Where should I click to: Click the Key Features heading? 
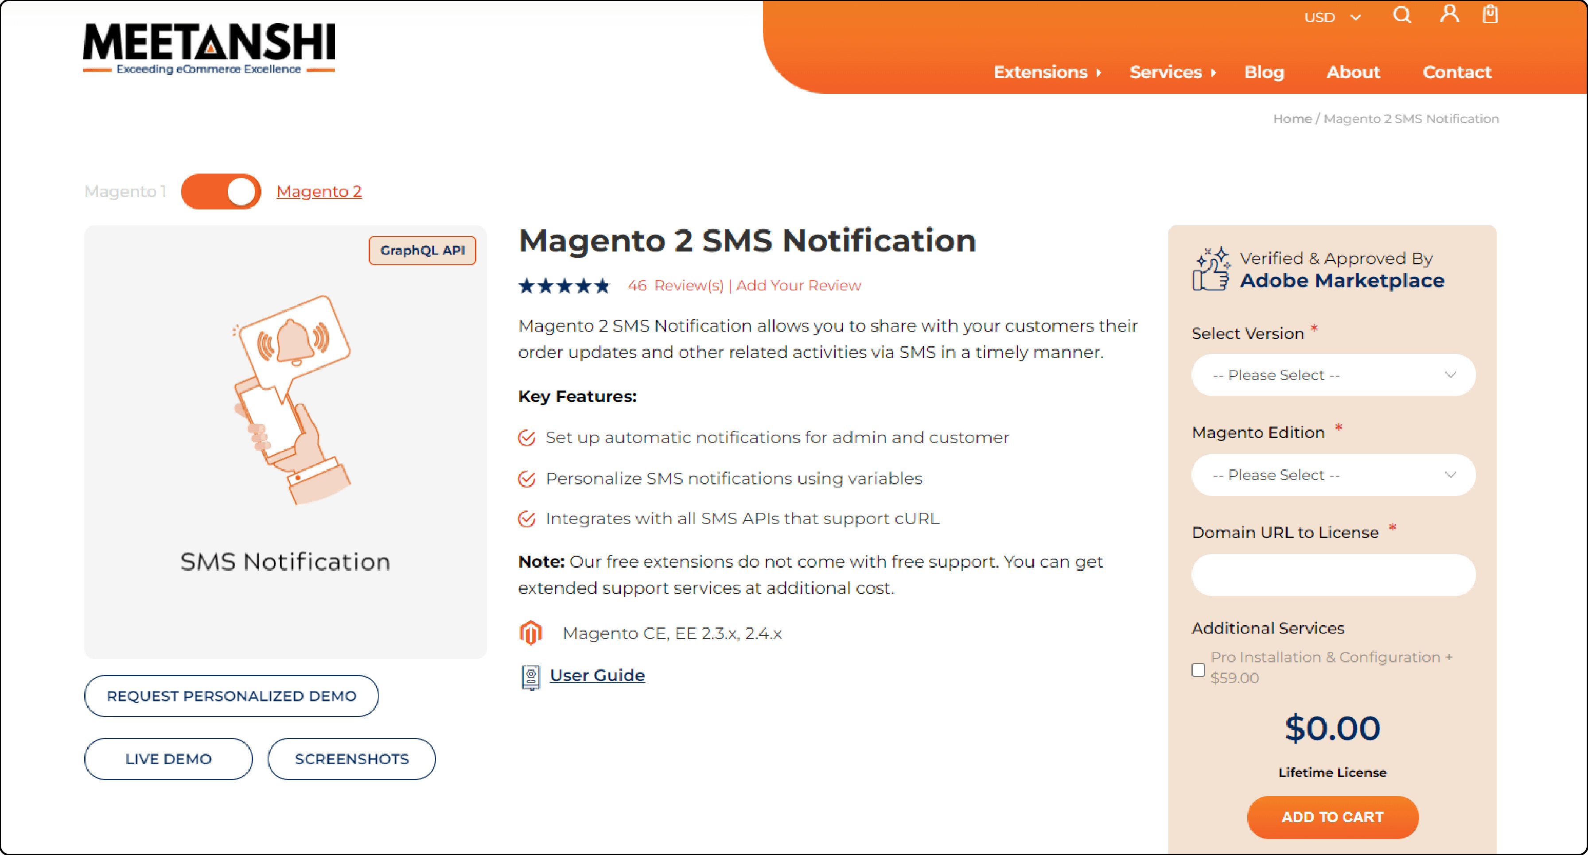coord(578,396)
